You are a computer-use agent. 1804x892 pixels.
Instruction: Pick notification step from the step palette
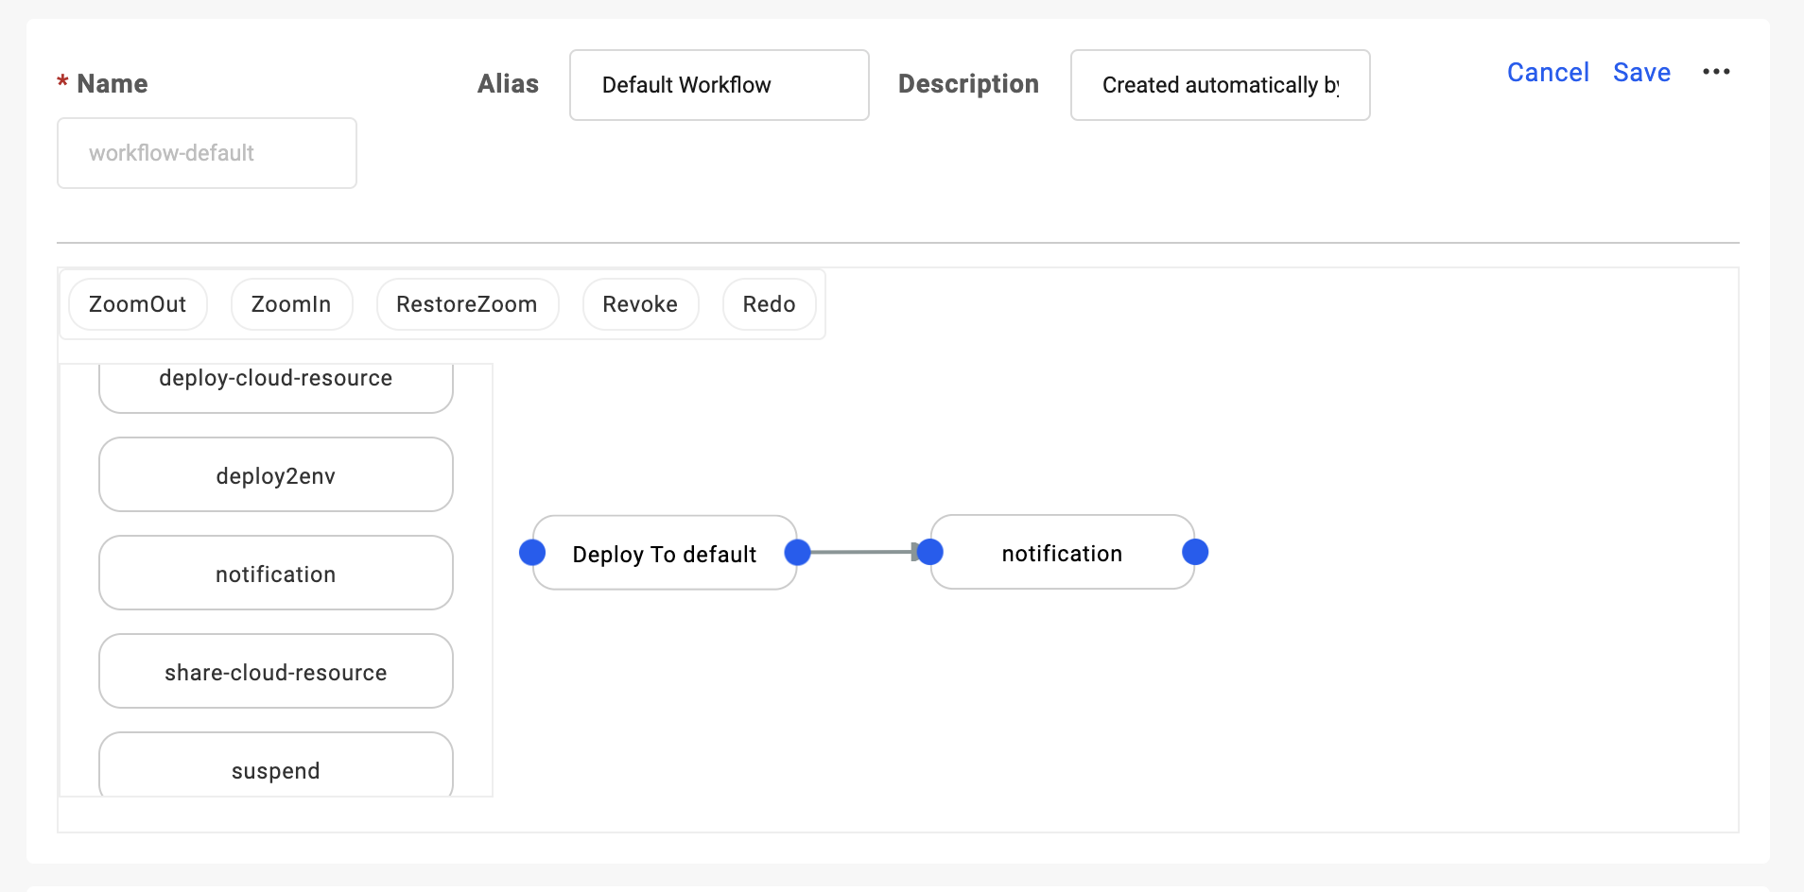(x=276, y=574)
